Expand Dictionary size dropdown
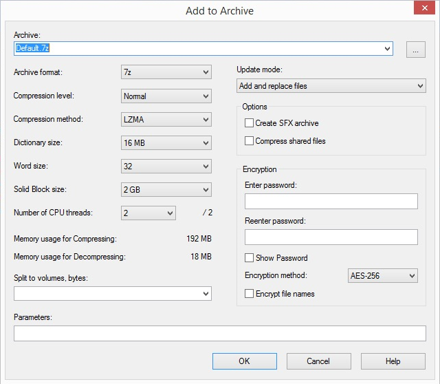 tap(166, 143)
